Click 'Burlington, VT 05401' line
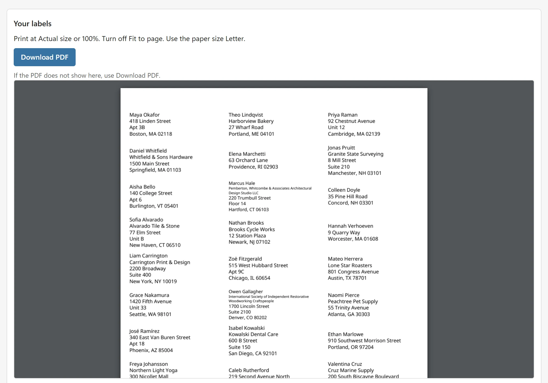Screen dimensions: 548x383 tap(154, 206)
